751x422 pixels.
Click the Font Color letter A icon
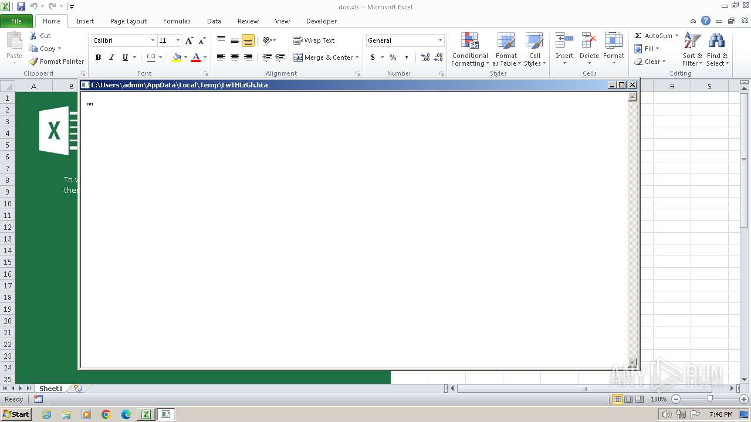click(x=196, y=57)
